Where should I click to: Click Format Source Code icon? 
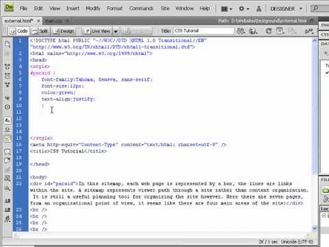coord(8,219)
